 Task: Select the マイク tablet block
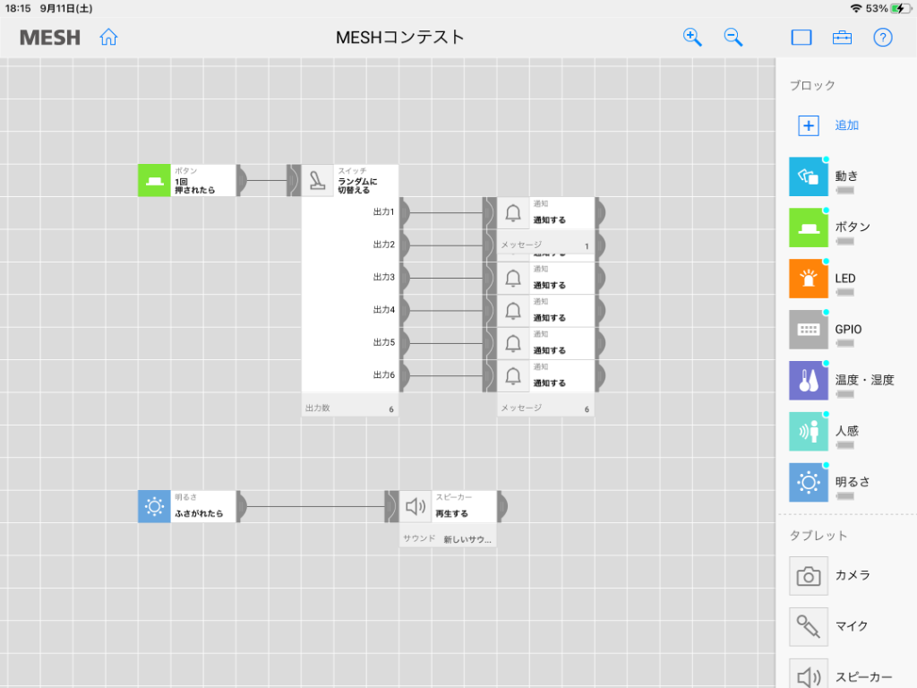pyautogui.click(x=809, y=626)
